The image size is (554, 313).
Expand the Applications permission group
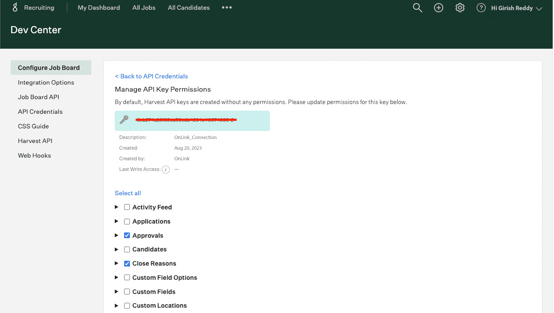coord(116,221)
